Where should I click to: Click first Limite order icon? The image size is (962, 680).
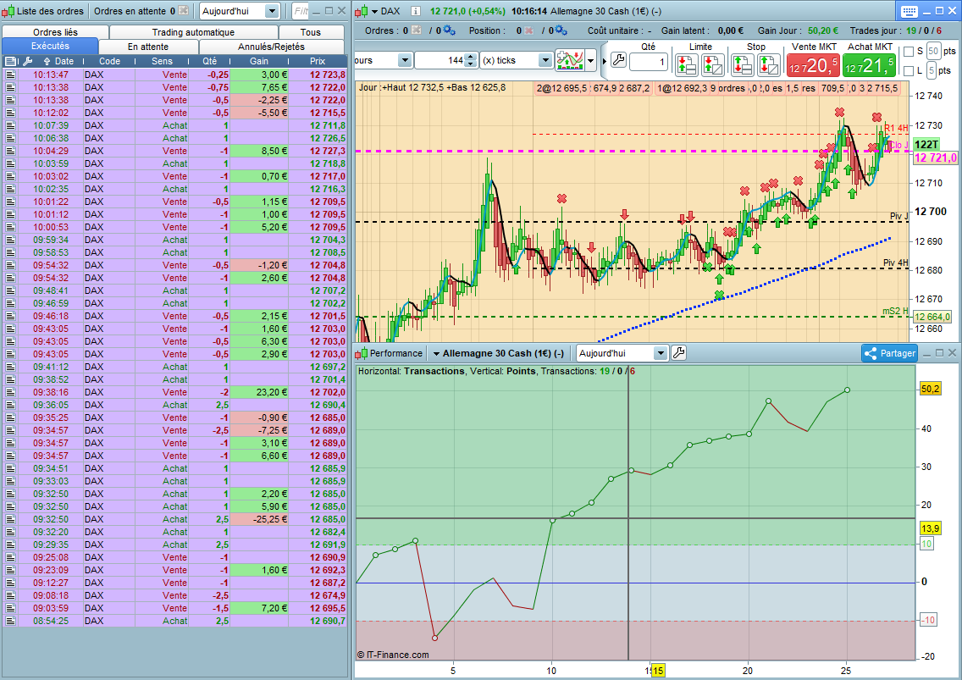(687, 64)
